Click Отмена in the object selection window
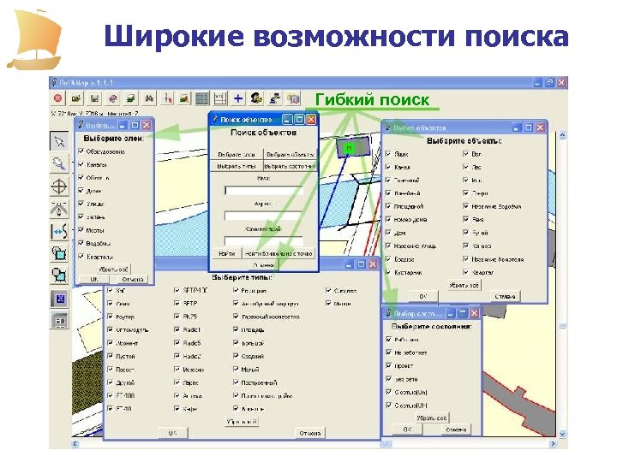Viewport: 617px width, 462px height. (505, 296)
